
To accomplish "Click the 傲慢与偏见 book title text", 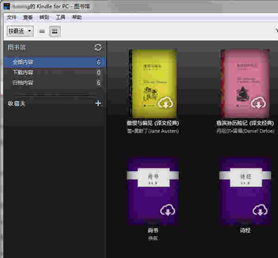I will coord(152,123).
